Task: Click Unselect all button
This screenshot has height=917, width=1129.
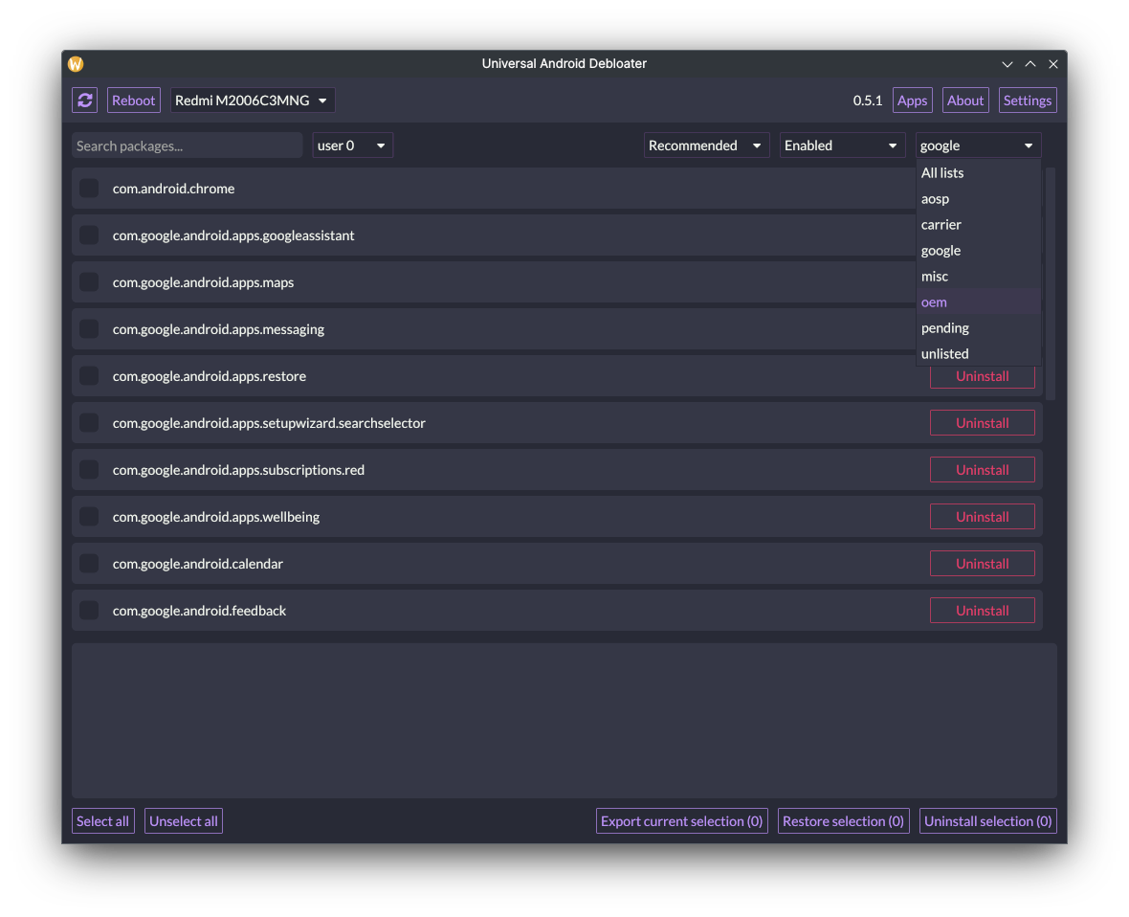Action: point(184,821)
